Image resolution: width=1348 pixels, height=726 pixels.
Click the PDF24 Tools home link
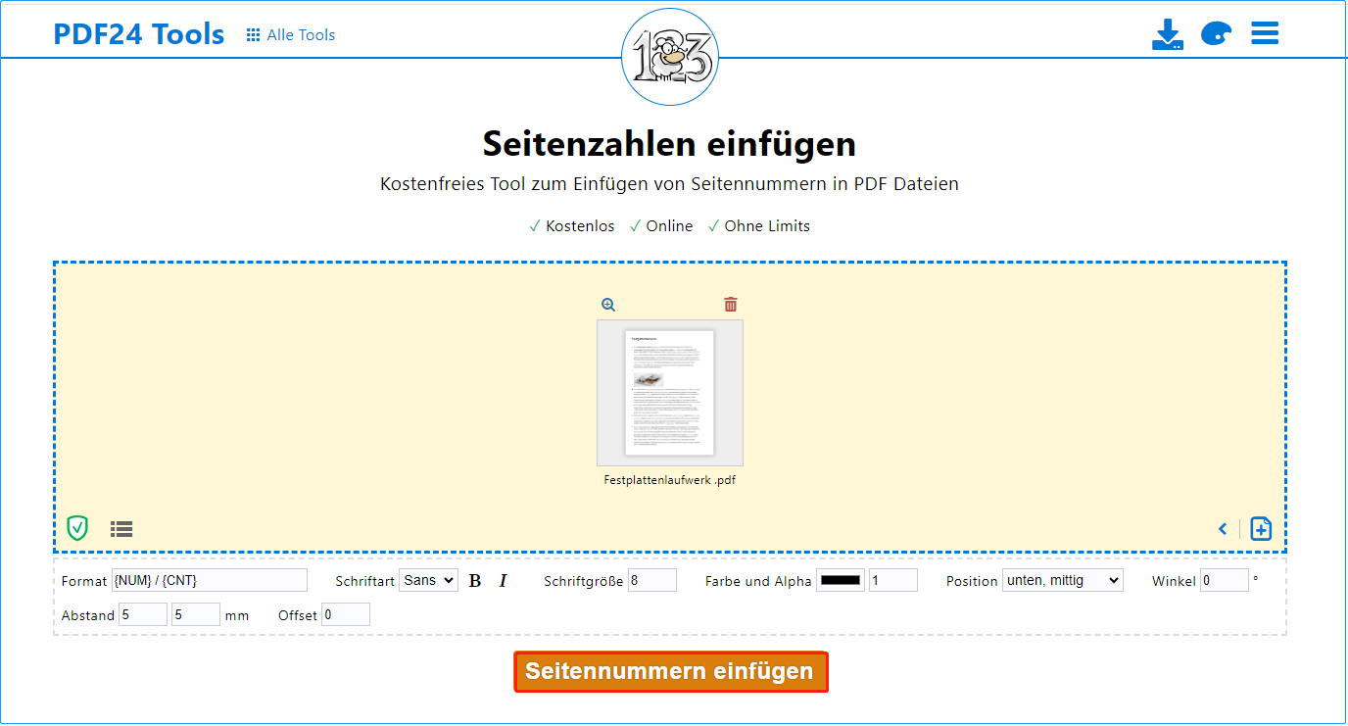point(139,33)
